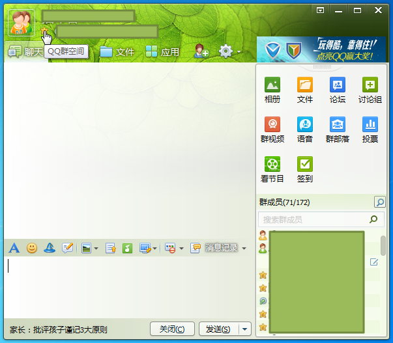Click the 签到 check-in app
This screenshot has height=343, width=393.
coord(305,169)
